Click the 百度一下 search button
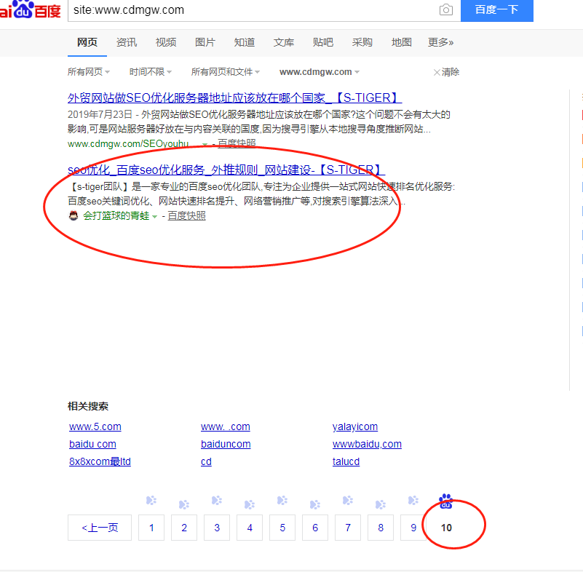 (x=496, y=10)
